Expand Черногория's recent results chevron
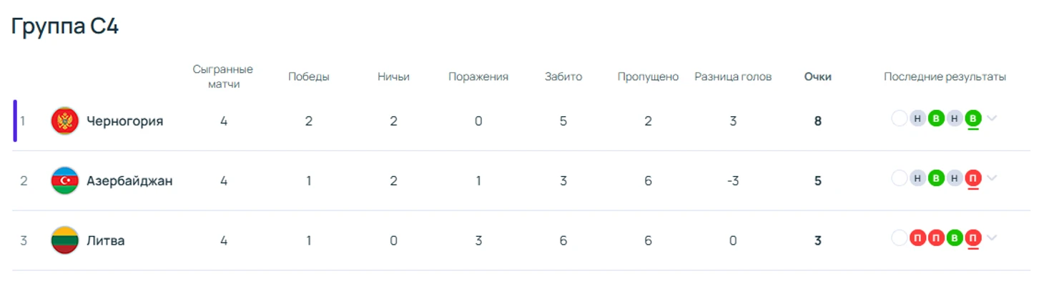1044x286 pixels. pos(991,118)
